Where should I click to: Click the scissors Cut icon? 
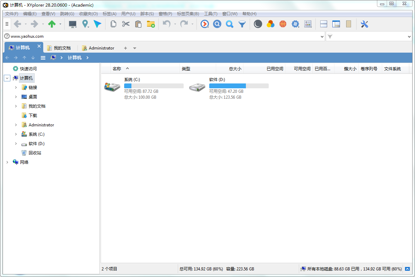tap(126, 24)
